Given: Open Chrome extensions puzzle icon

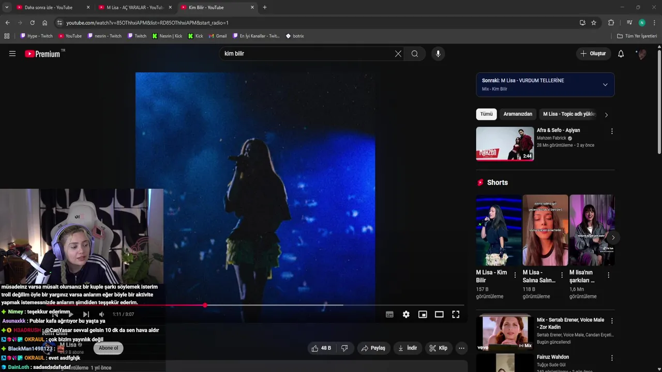Looking at the screenshot, I should (x=611, y=23).
